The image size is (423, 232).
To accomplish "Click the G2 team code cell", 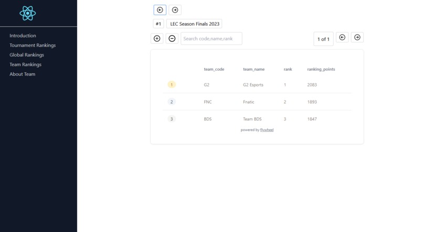I will (207, 85).
